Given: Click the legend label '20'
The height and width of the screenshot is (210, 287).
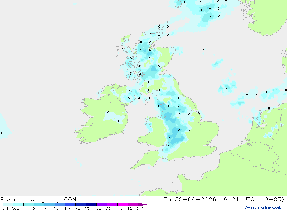Looking at the screenshot, I should [77, 208].
